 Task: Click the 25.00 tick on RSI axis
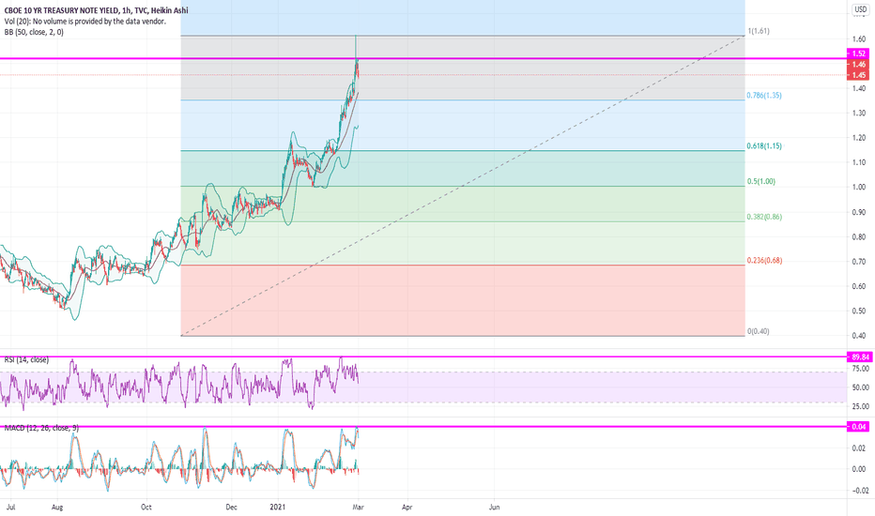pyautogui.click(x=860, y=406)
